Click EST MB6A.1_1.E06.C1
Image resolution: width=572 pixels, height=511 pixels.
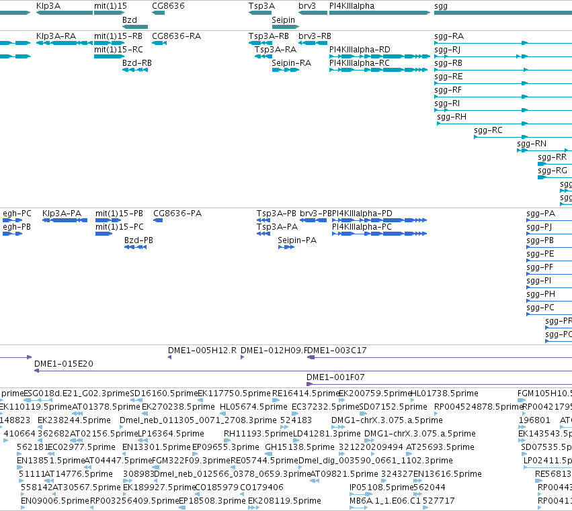point(385,501)
